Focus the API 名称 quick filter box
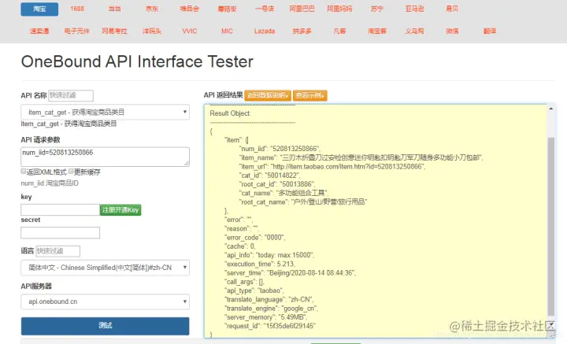567x344 pixels. [x=71, y=95]
